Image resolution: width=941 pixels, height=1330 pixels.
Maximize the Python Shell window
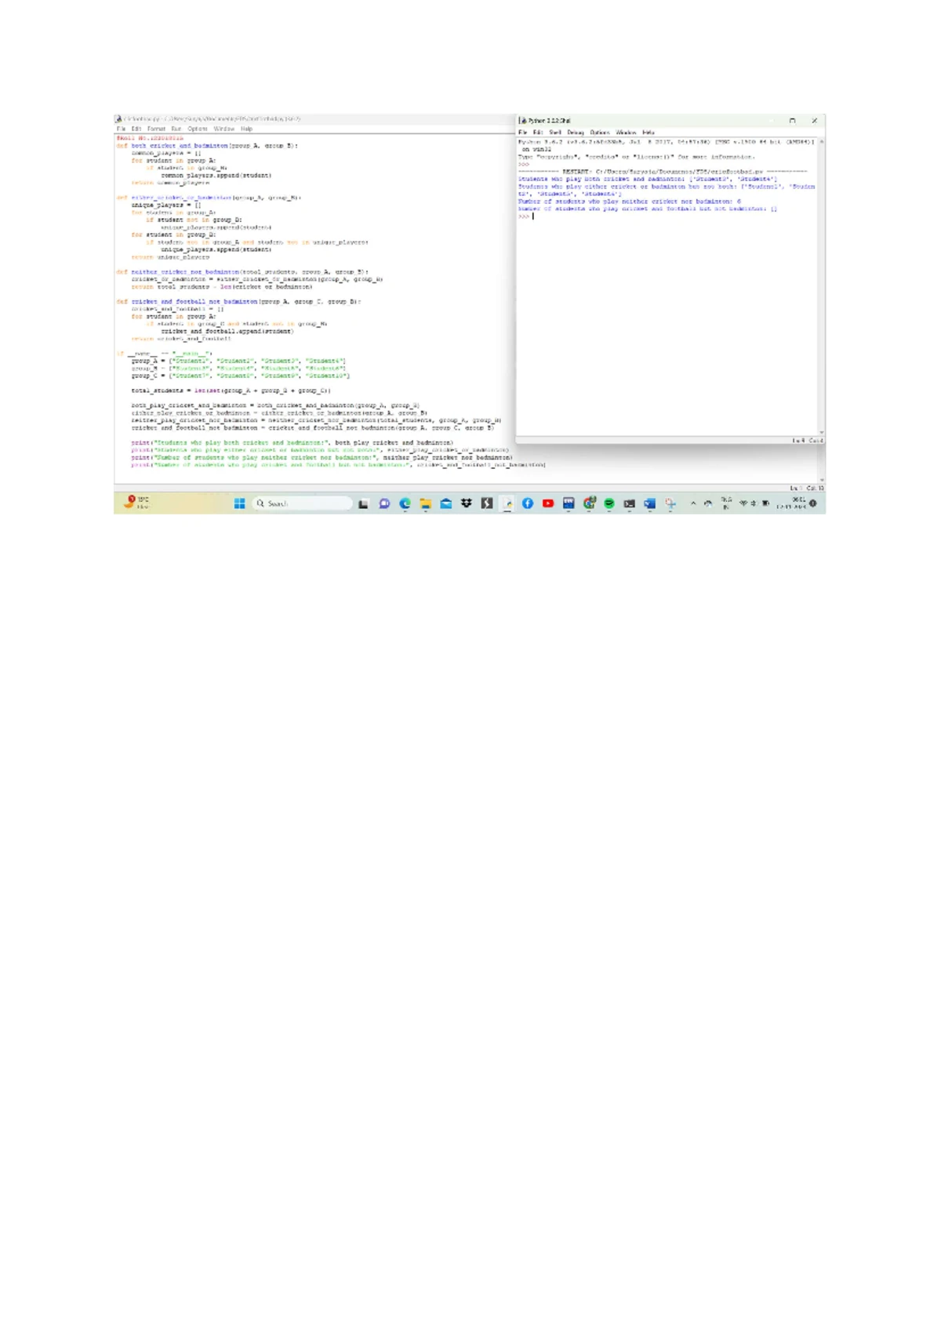coord(792,121)
